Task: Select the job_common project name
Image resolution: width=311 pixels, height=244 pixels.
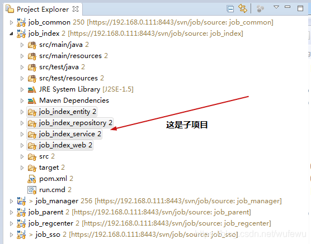Action: click(x=49, y=22)
